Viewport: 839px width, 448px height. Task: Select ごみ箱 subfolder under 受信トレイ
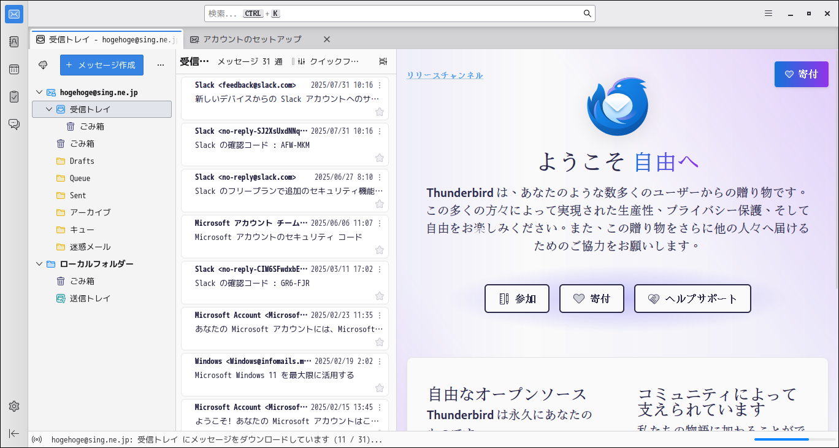102,126
